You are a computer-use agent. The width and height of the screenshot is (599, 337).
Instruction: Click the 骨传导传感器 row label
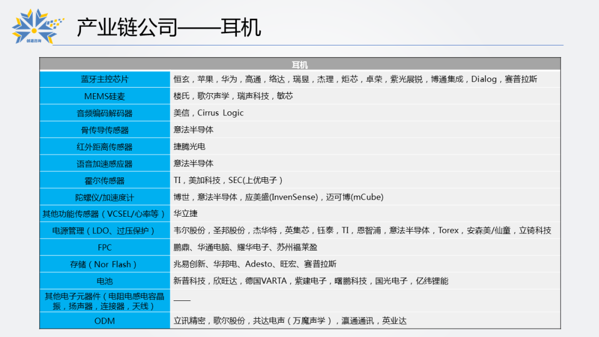pyautogui.click(x=105, y=130)
